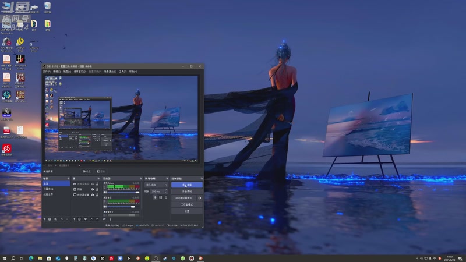Move scene up with Scenes up arrow
Screen dimensions: 466x262
coord(62,219)
